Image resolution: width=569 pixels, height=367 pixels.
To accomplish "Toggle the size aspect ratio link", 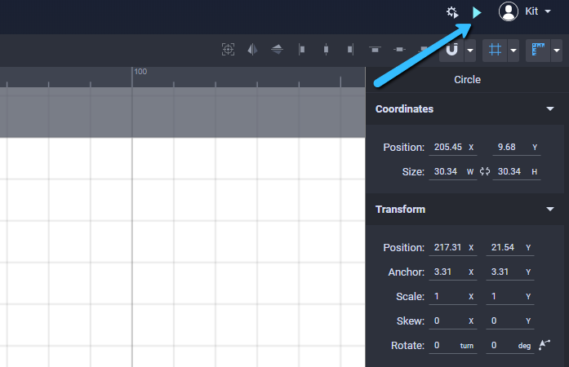I will tap(485, 171).
